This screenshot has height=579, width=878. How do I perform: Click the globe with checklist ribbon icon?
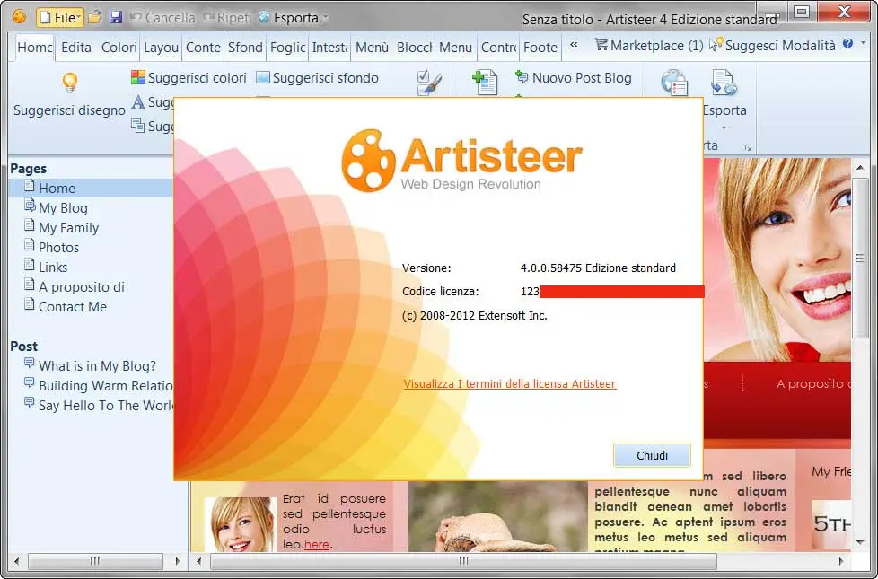pyautogui.click(x=673, y=83)
